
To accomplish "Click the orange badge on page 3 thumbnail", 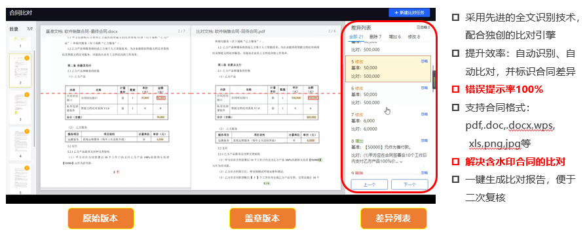I will [x=27, y=95].
